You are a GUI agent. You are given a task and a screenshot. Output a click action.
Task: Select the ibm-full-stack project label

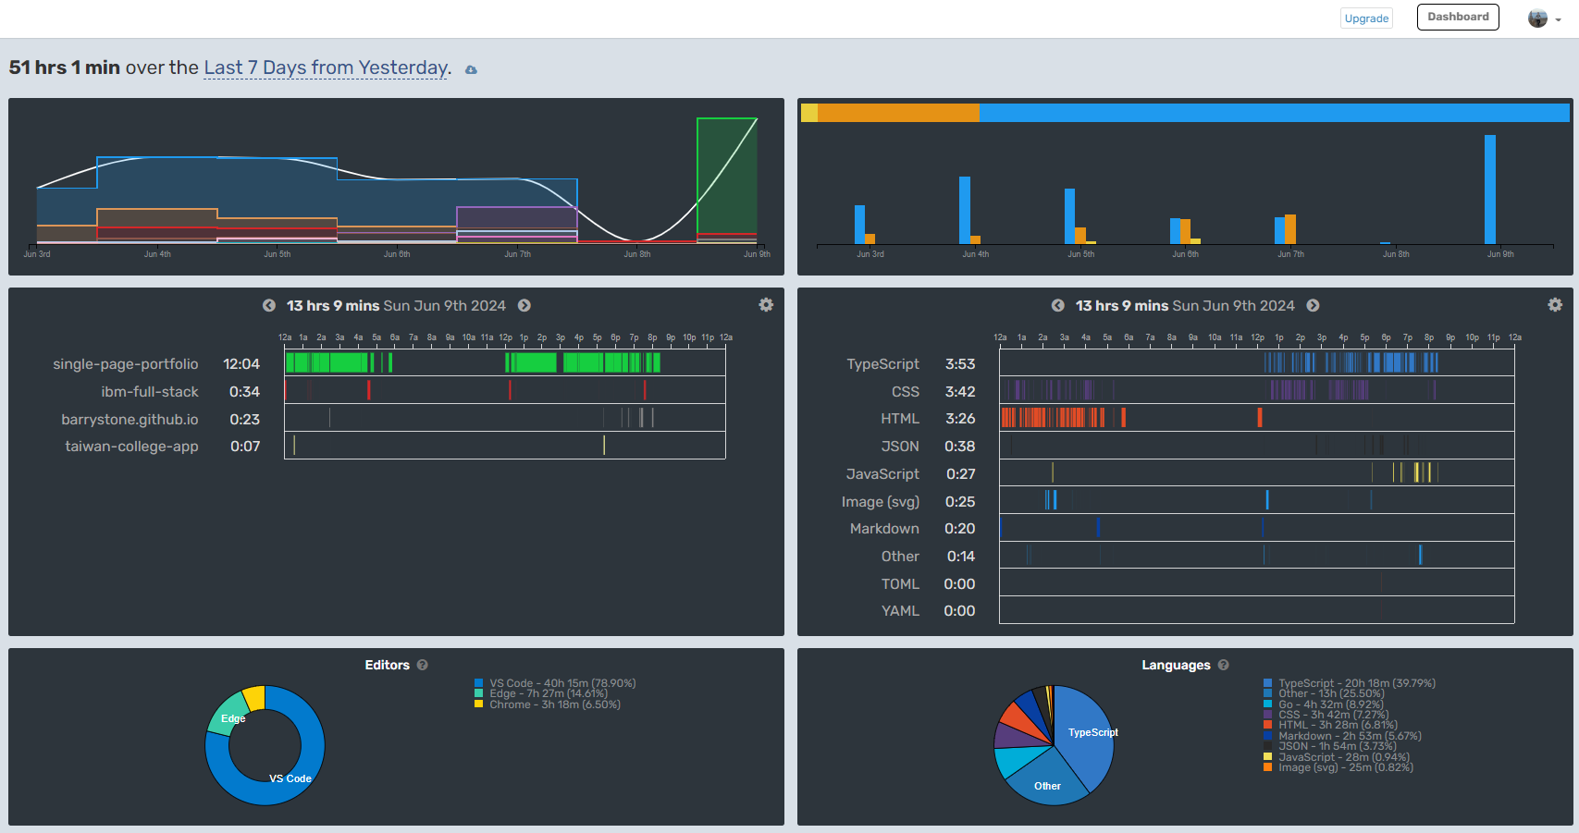pos(150,392)
